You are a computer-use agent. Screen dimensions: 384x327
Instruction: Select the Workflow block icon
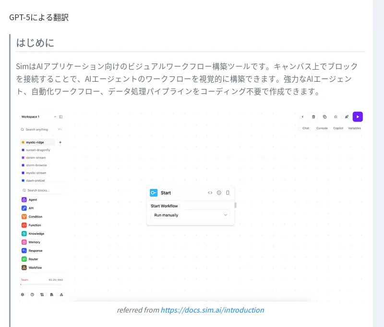(x=24, y=267)
